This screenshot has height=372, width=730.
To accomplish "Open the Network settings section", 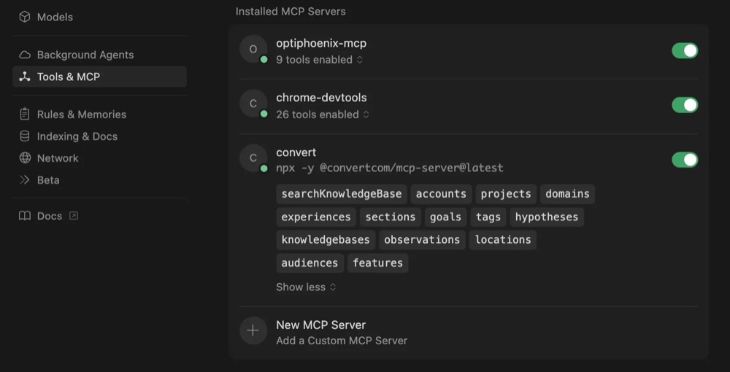I will pos(58,158).
